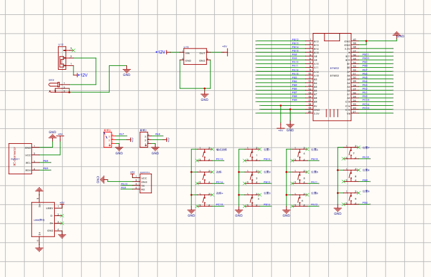431x277 pixels.
Task: Select the USB module with D+ pin
Action: tap(43, 219)
